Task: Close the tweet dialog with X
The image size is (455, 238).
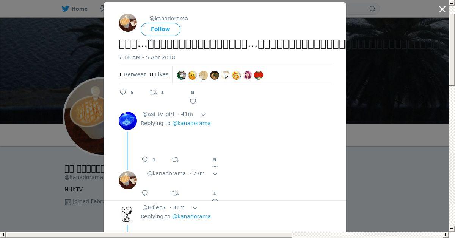Action: click(442, 9)
